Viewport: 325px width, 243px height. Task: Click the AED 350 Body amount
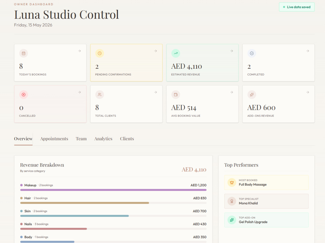click(x=200, y=237)
